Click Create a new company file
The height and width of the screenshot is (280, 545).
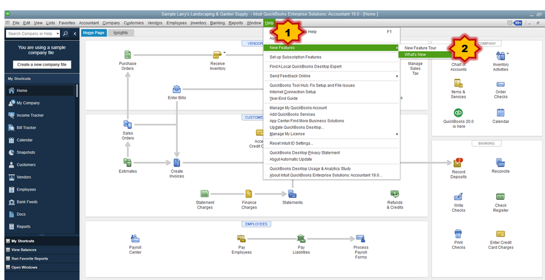tap(41, 65)
